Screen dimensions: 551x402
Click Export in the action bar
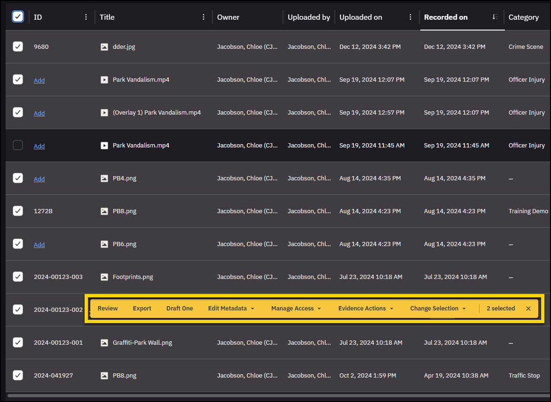pyautogui.click(x=142, y=309)
